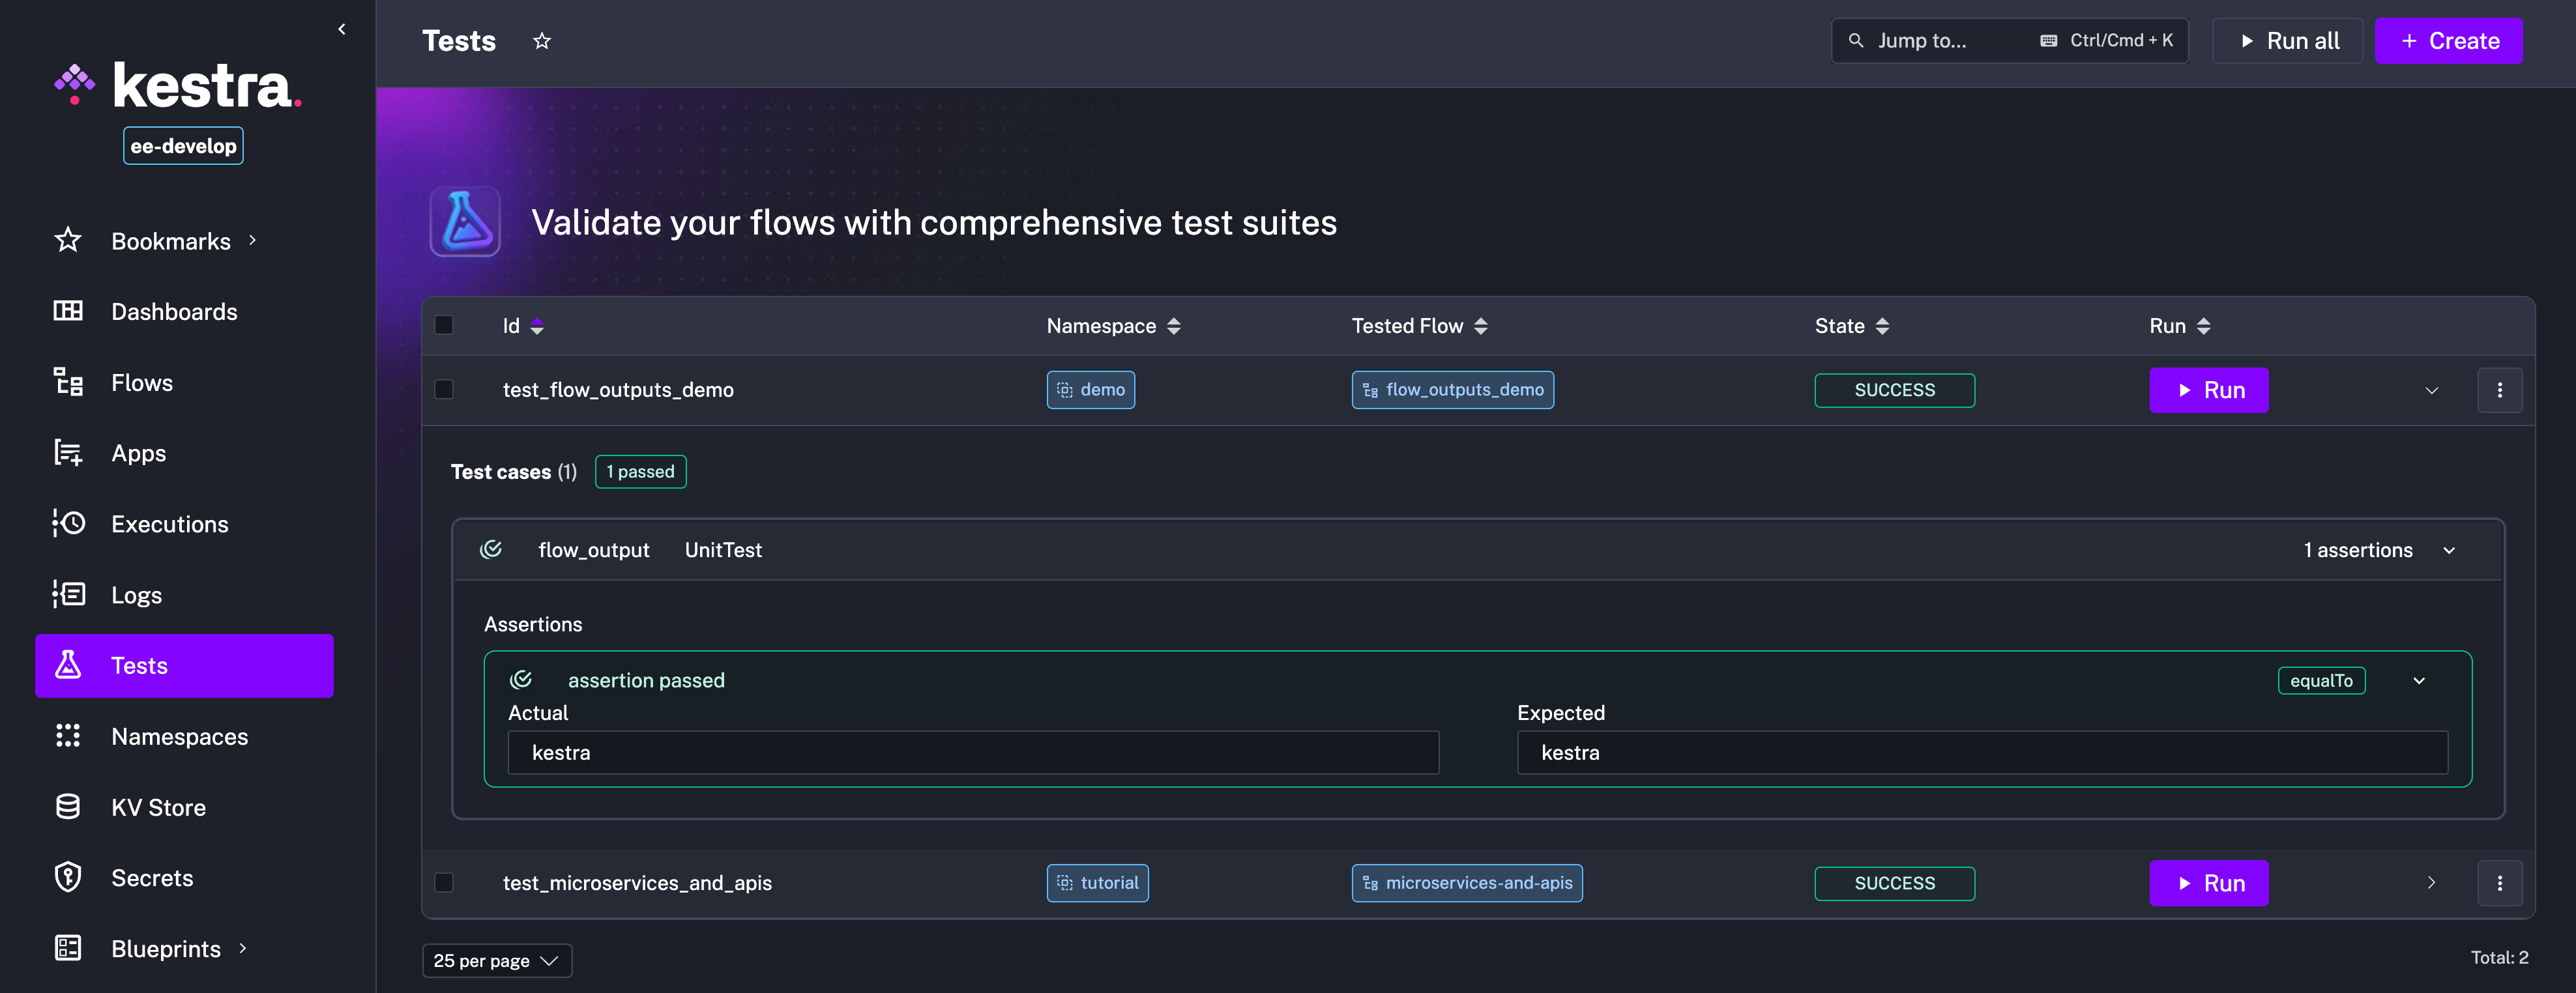The height and width of the screenshot is (993, 2576).
Task: Collapse the test_flow_outputs_demo row details
Action: (2432, 390)
